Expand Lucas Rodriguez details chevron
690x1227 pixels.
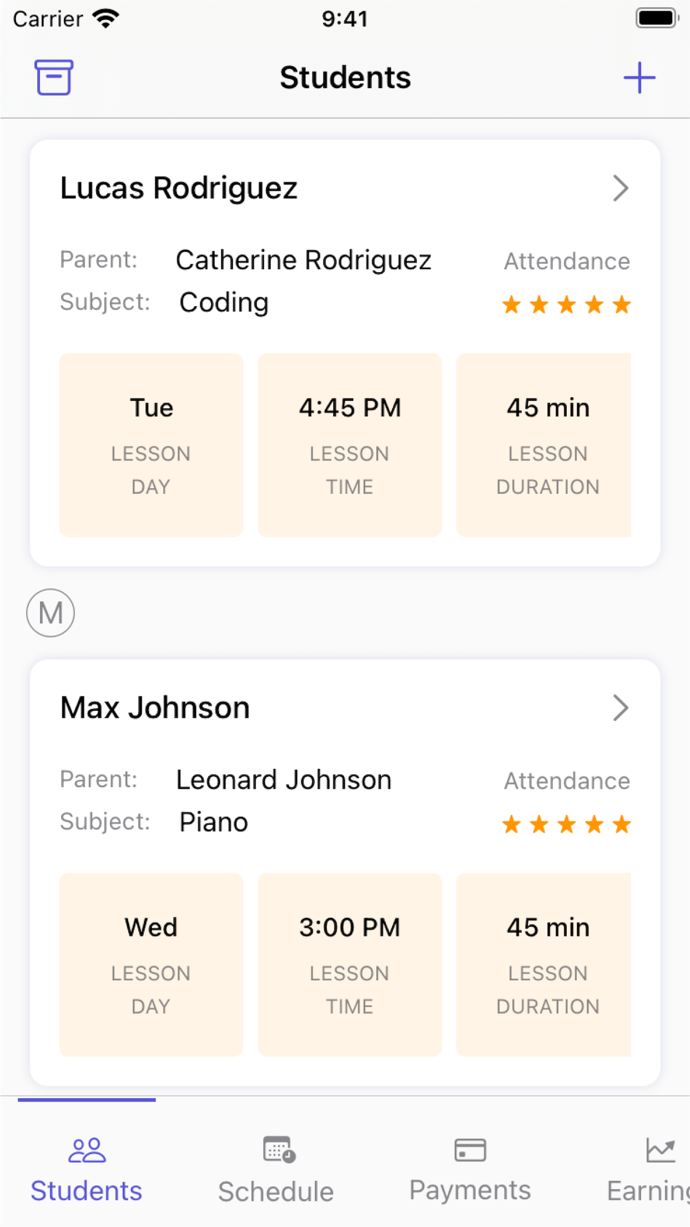click(621, 188)
